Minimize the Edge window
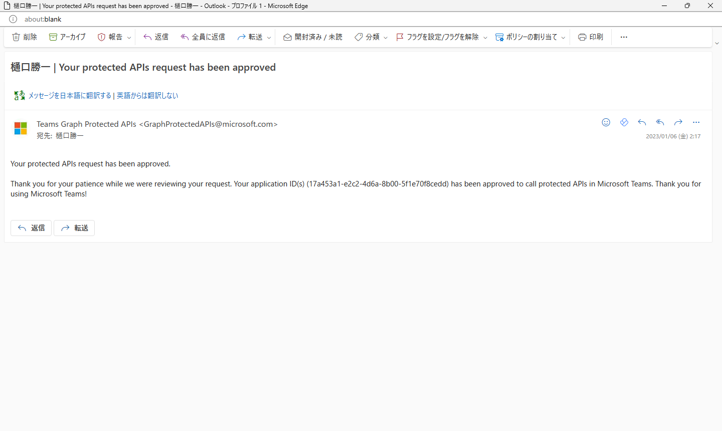Viewport: 722px width, 431px height. pyautogui.click(x=664, y=6)
